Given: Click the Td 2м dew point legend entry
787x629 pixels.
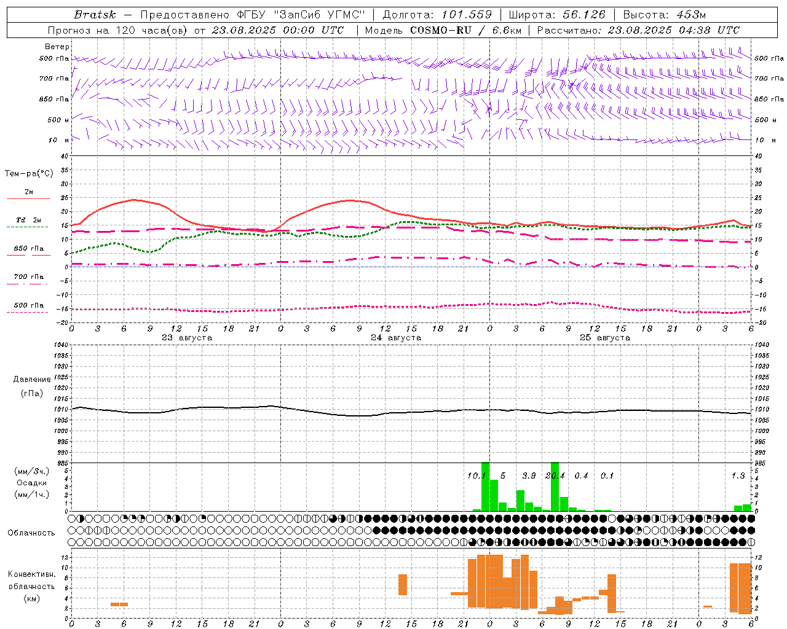Looking at the screenshot, I should (x=28, y=222).
